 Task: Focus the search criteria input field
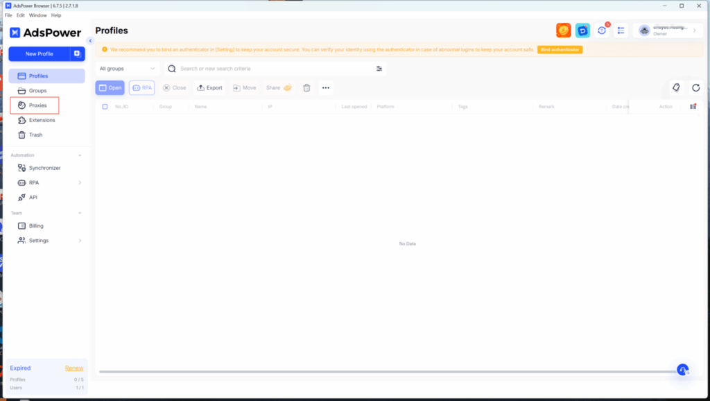(x=276, y=69)
